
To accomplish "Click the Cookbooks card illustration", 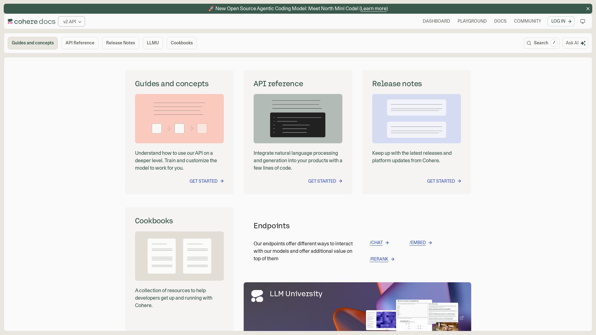I will (x=179, y=256).
